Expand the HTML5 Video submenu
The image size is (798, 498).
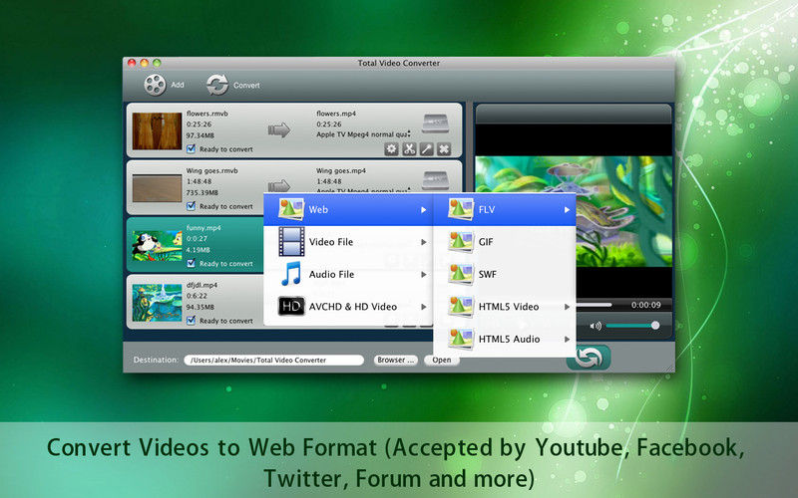point(511,307)
